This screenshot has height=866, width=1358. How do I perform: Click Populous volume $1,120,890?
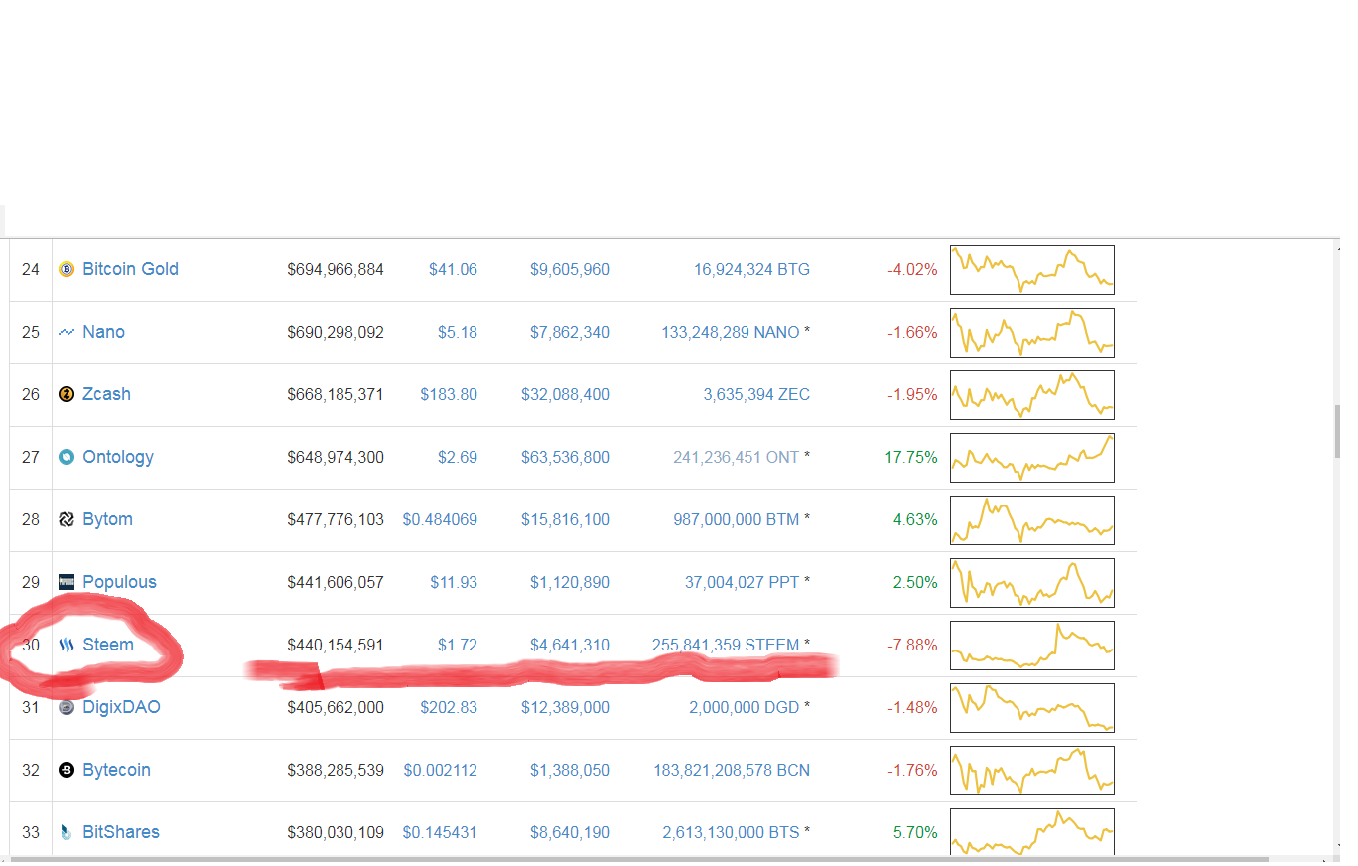tap(570, 582)
